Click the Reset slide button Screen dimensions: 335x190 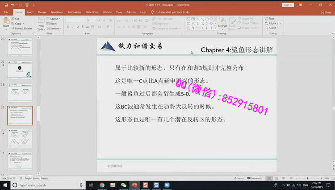pos(52,24)
